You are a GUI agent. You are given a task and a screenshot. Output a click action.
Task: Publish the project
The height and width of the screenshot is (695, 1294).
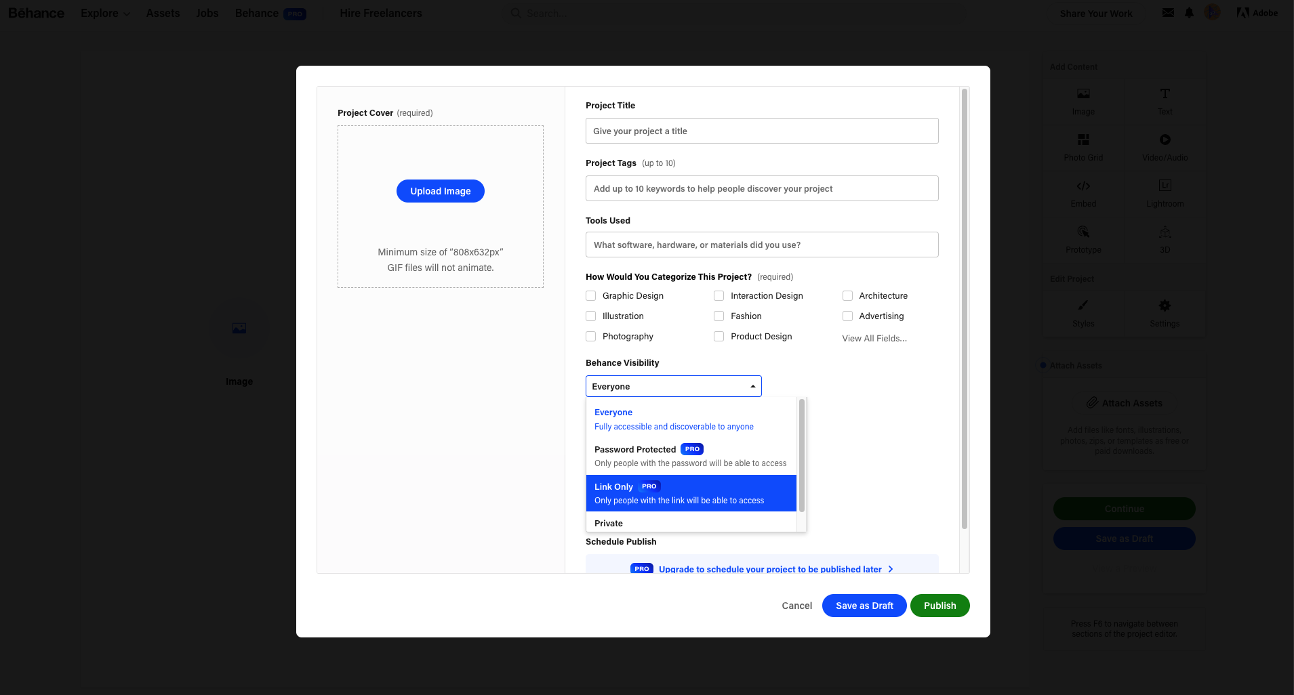pos(939,605)
